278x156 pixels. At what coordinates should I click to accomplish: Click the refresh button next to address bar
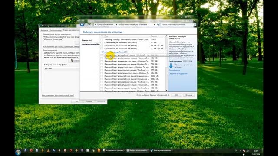(158, 25)
